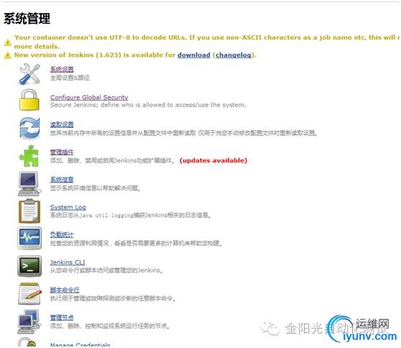Open the 读取设置 link
The image size is (401, 348).
coord(62,124)
